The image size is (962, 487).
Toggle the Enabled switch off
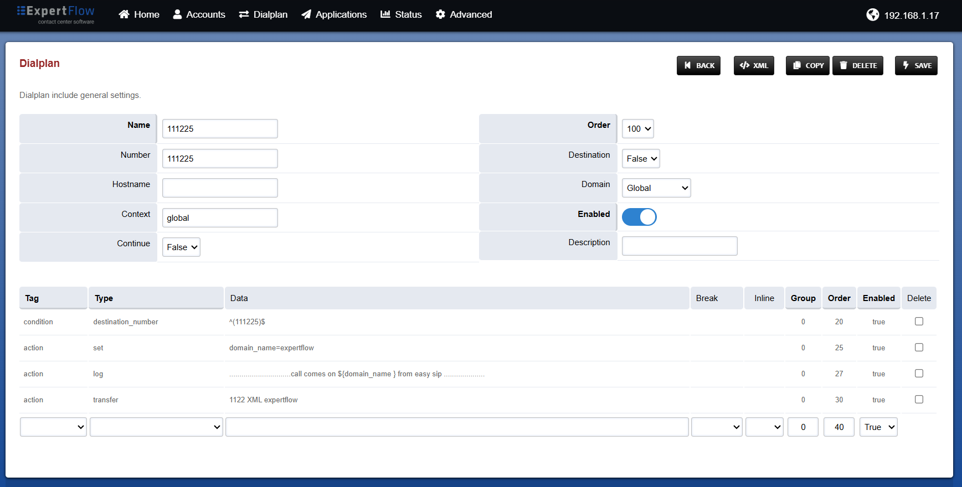coord(639,217)
